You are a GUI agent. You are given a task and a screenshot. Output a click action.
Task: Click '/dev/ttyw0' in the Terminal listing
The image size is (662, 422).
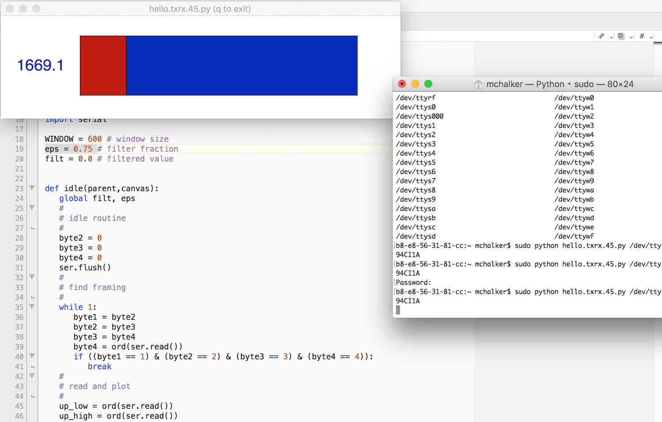coord(574,98)
